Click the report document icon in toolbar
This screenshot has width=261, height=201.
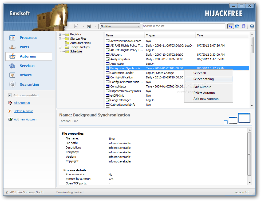(x=76, y=26)
